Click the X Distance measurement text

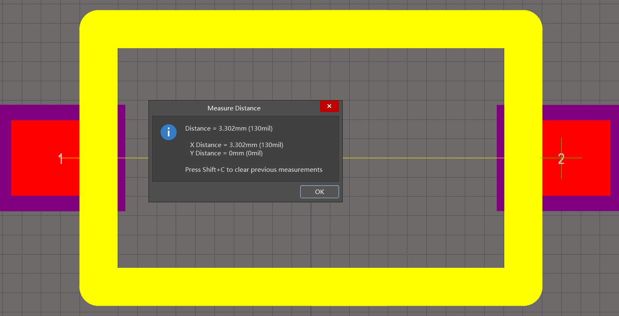236,145
